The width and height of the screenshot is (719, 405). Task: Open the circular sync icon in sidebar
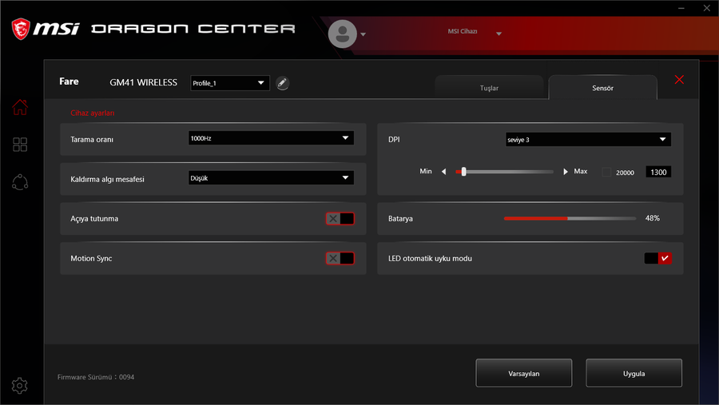[20, 182]
